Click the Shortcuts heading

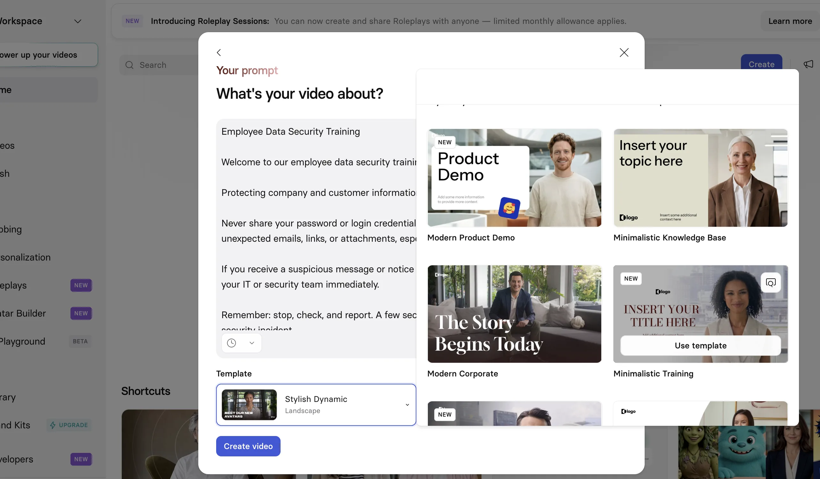click(145, 391)
